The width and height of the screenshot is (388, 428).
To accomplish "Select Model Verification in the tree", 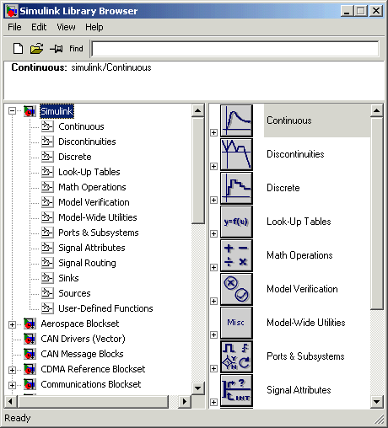I will point(94,202).
